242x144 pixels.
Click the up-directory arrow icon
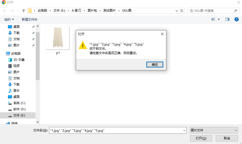click(24, 11)
